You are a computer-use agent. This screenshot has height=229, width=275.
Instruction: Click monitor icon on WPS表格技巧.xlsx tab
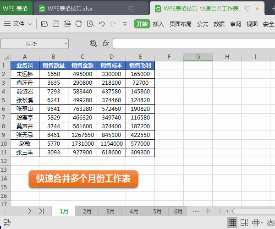click(x=132, y=9)
